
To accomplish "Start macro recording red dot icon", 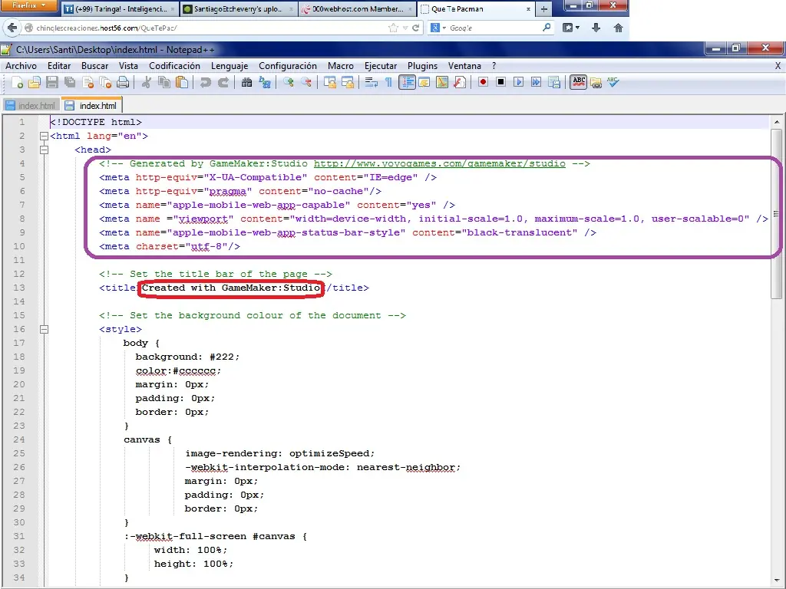I will 483,82.
